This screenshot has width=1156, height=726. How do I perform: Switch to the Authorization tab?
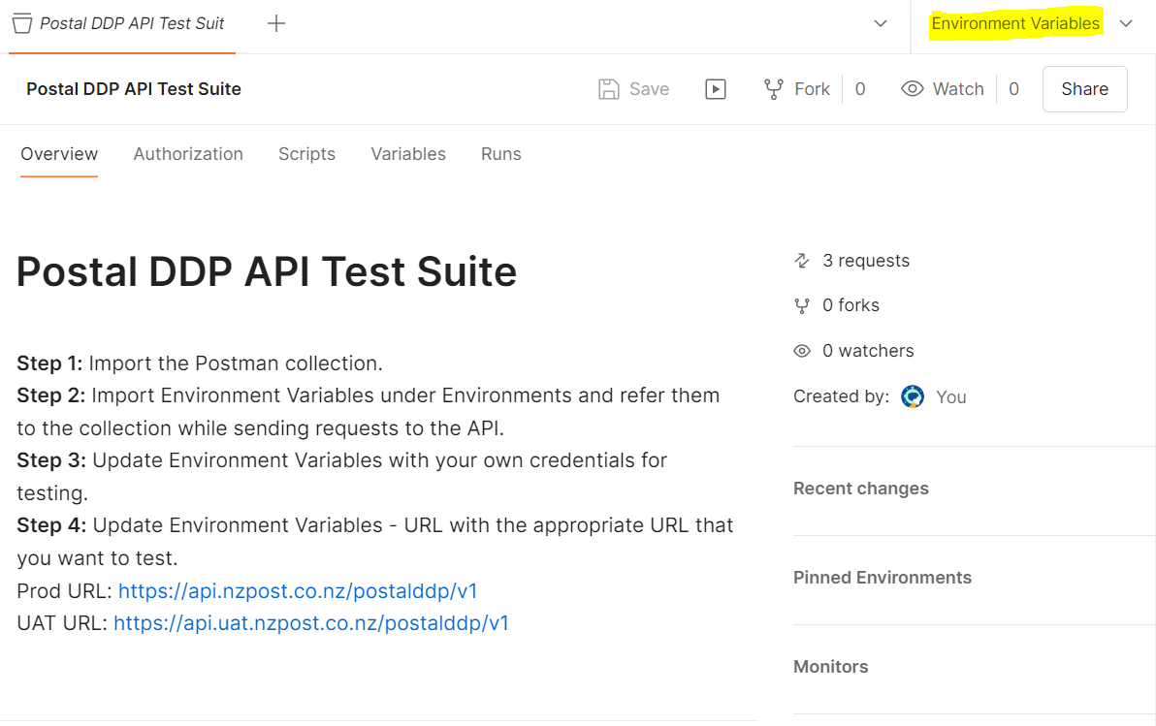tap(188, 154)
